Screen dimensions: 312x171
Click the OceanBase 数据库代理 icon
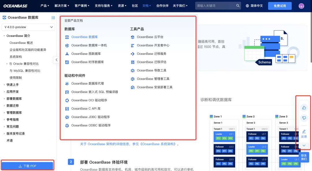point(67,84)
